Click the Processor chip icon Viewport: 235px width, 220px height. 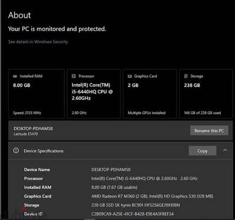pyautogui.click(x=74, y=76)
